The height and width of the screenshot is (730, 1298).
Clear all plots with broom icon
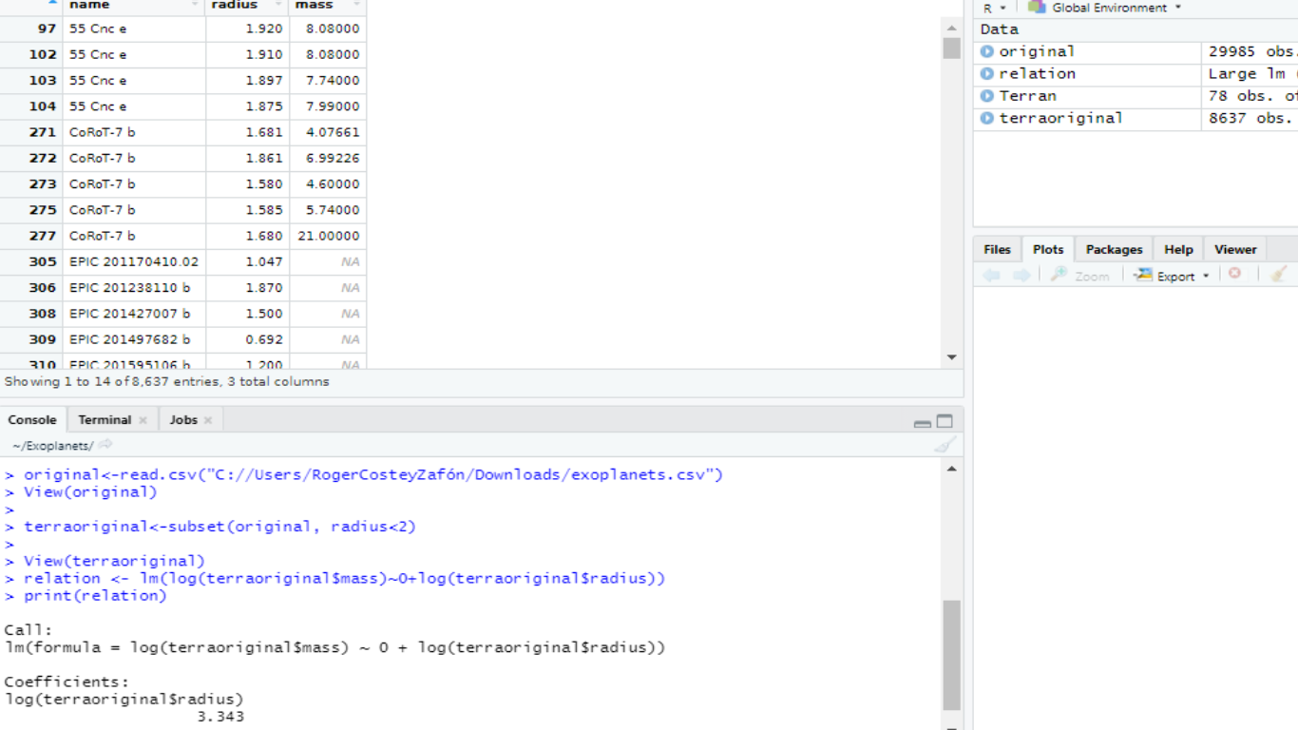1279,274
